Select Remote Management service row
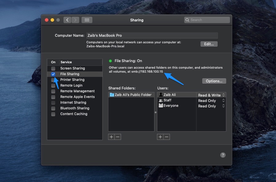 coord(75,91)
